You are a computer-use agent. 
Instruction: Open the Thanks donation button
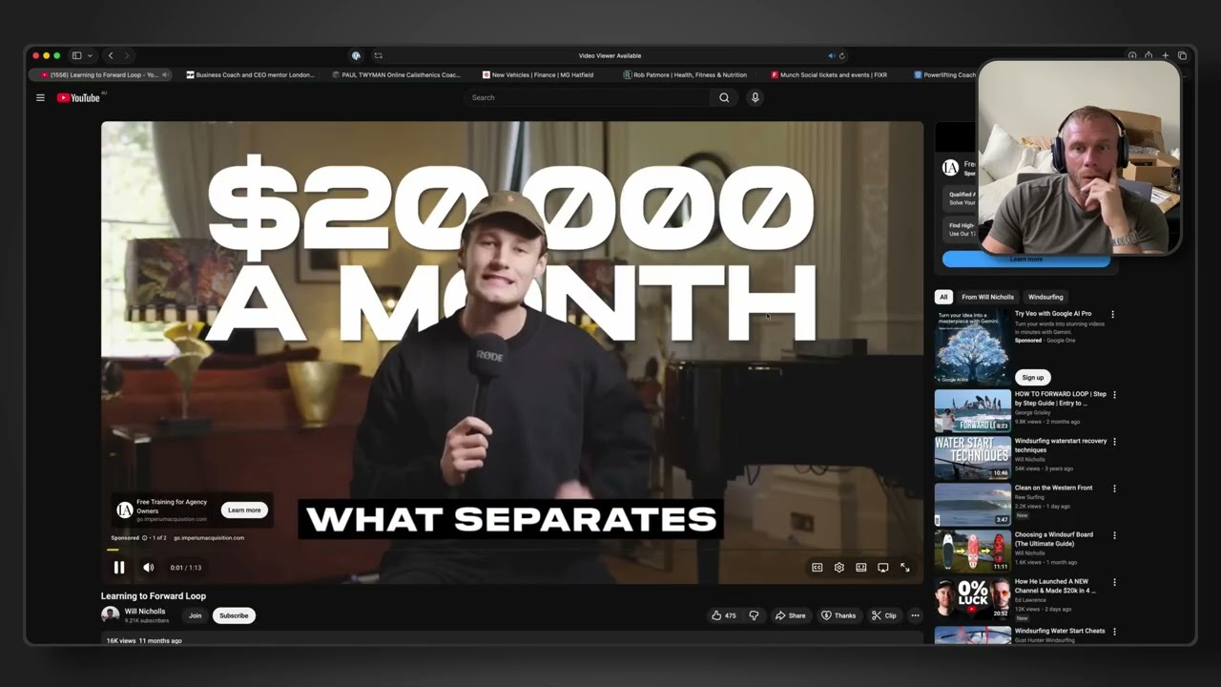[839, 615]
